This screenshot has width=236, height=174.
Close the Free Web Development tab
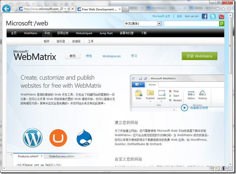(x=119, y=9)
